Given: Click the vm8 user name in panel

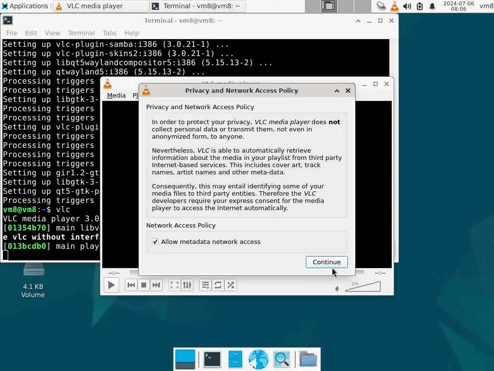Looking at the screenshot, I should tap(486, 6).
